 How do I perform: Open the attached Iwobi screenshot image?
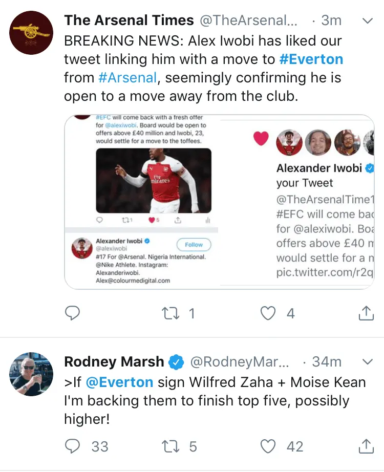click(x=219, y=202)
